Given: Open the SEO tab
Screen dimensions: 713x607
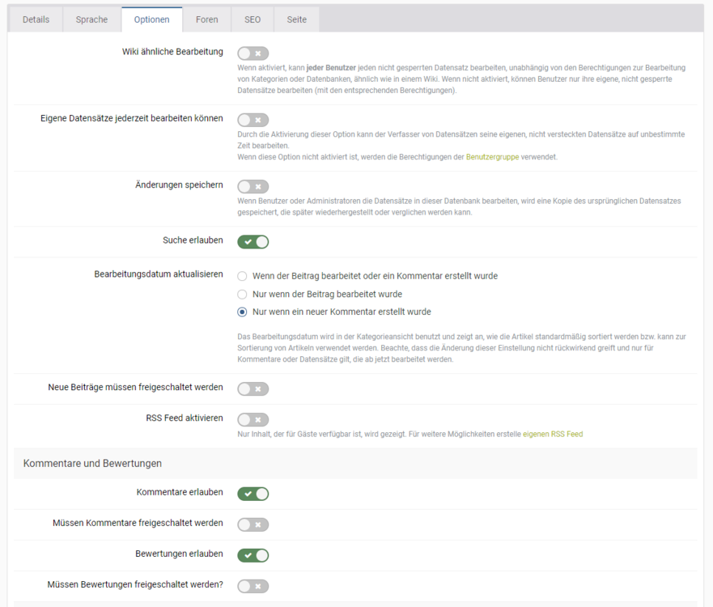Looking at the screenshot, I should click(252, 19).
